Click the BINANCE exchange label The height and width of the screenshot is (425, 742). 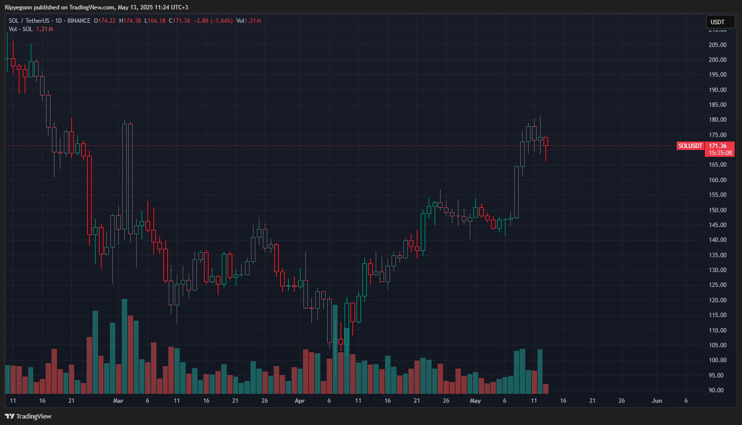click(79, 21)
